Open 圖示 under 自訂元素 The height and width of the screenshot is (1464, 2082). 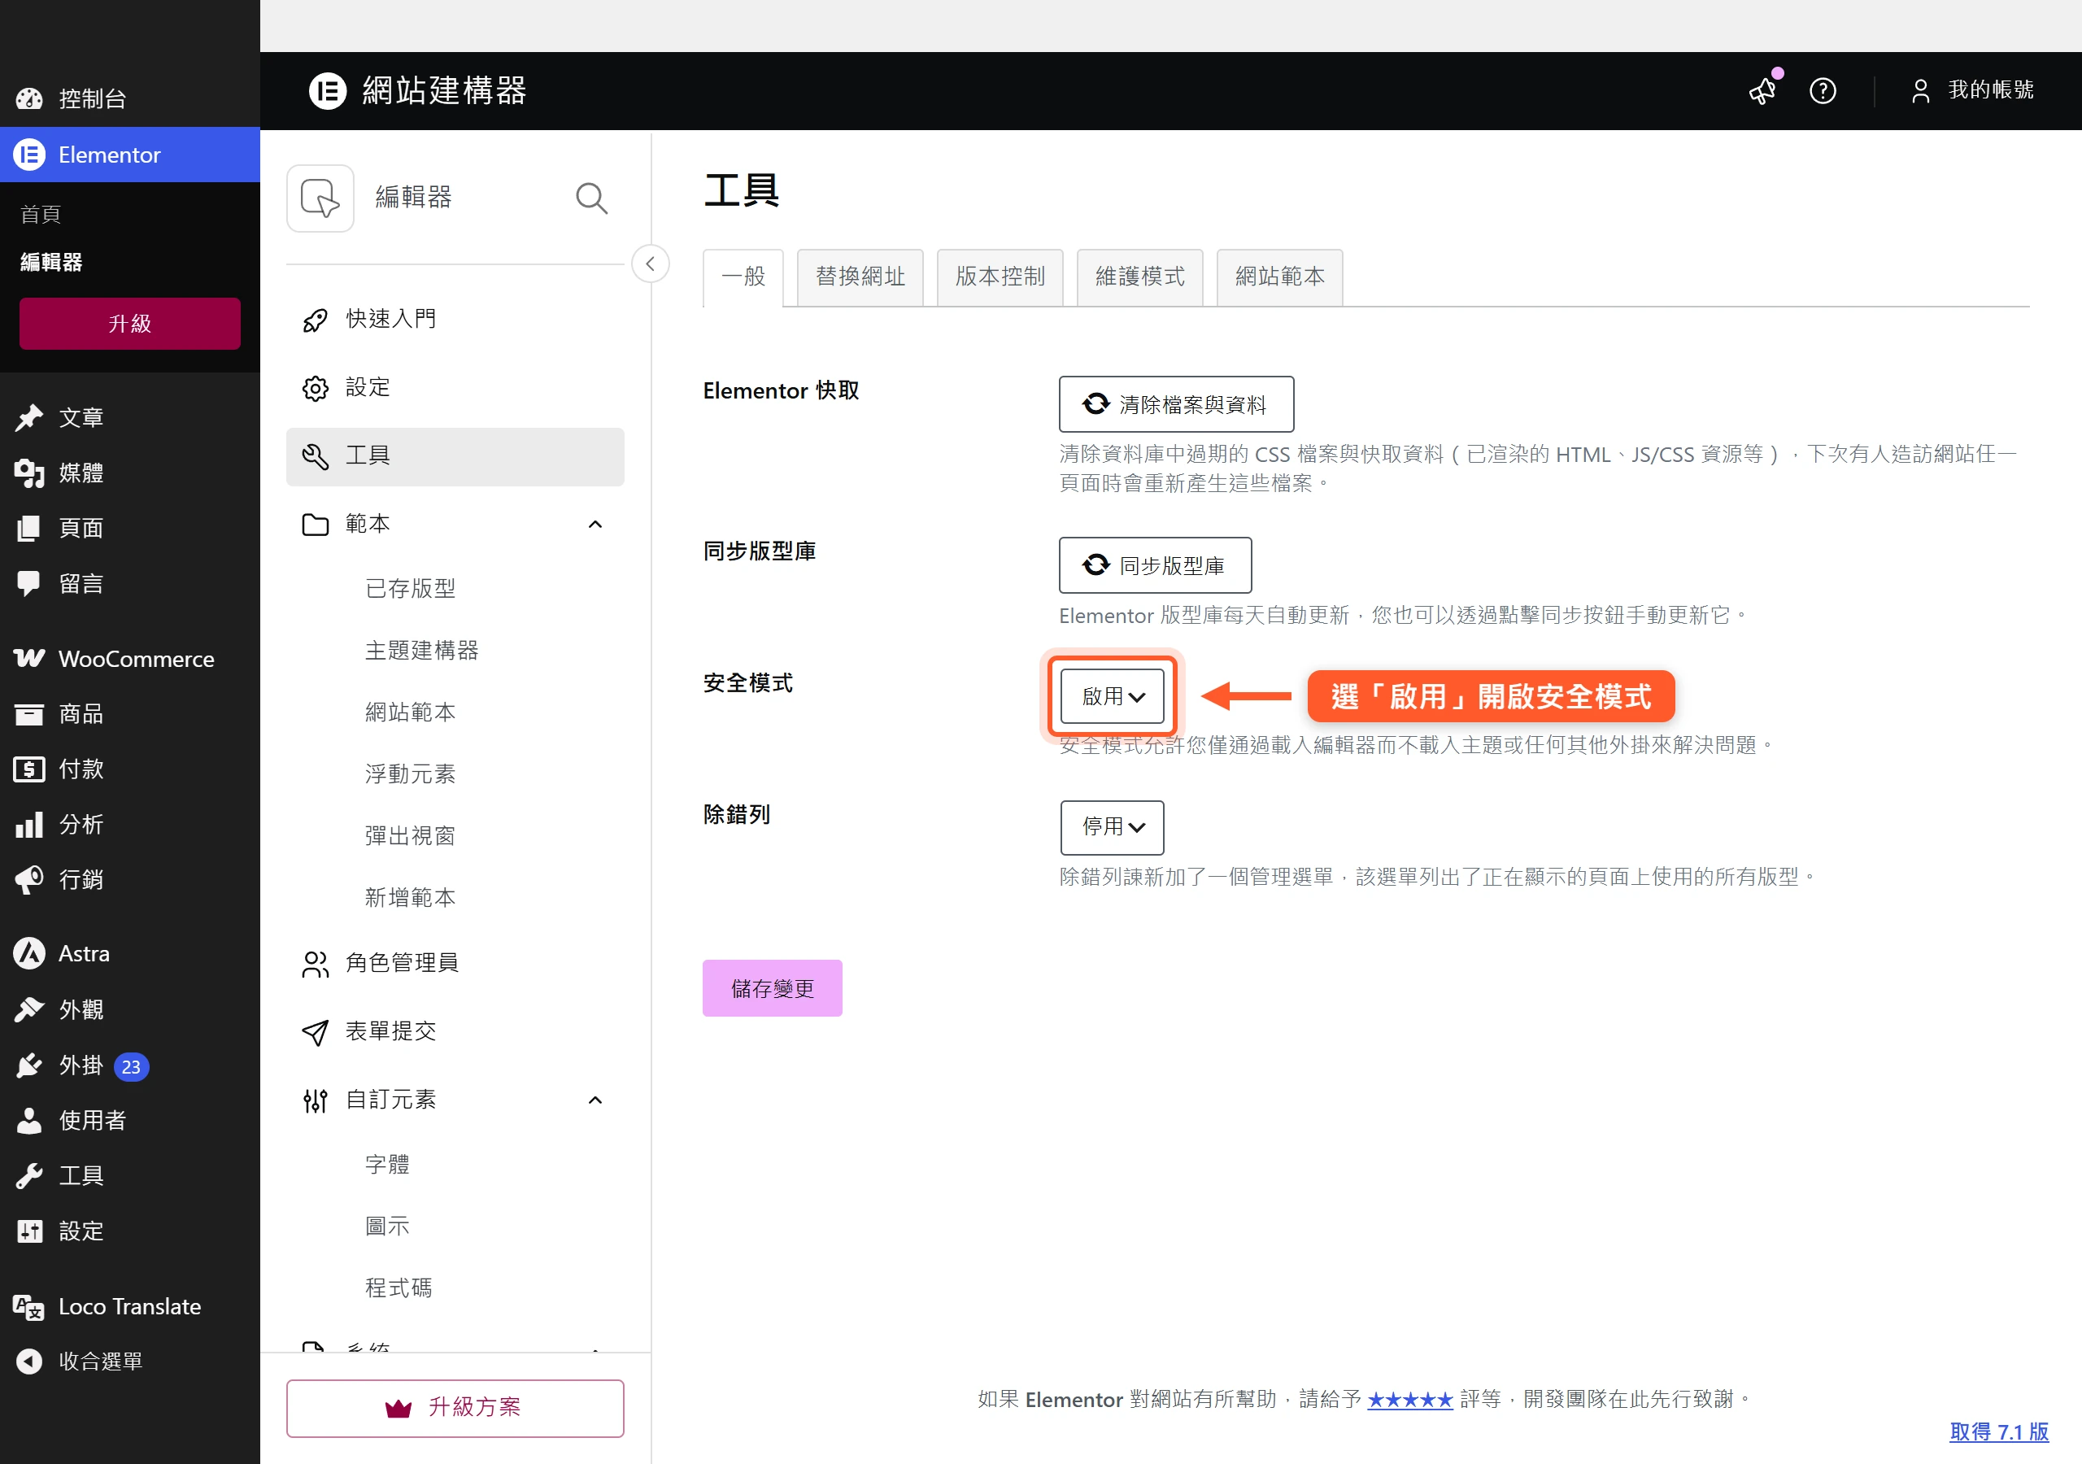[387, 1227]
